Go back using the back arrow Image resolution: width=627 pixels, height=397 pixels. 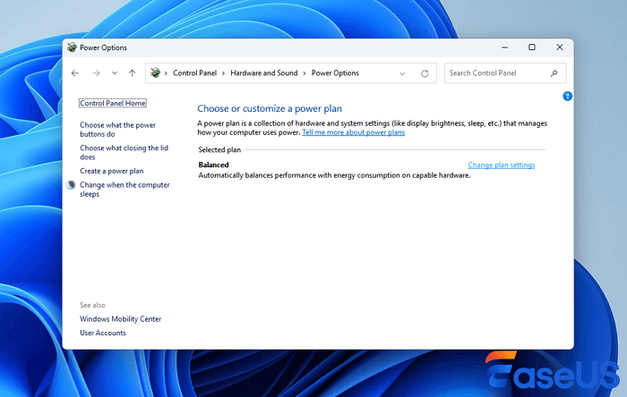coord(74,73)
